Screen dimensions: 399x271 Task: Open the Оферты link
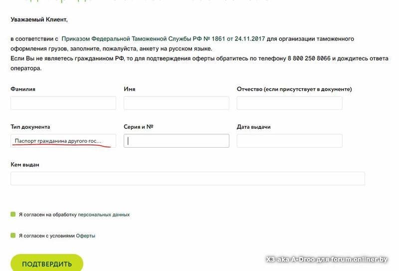click(x=85, y=236)
